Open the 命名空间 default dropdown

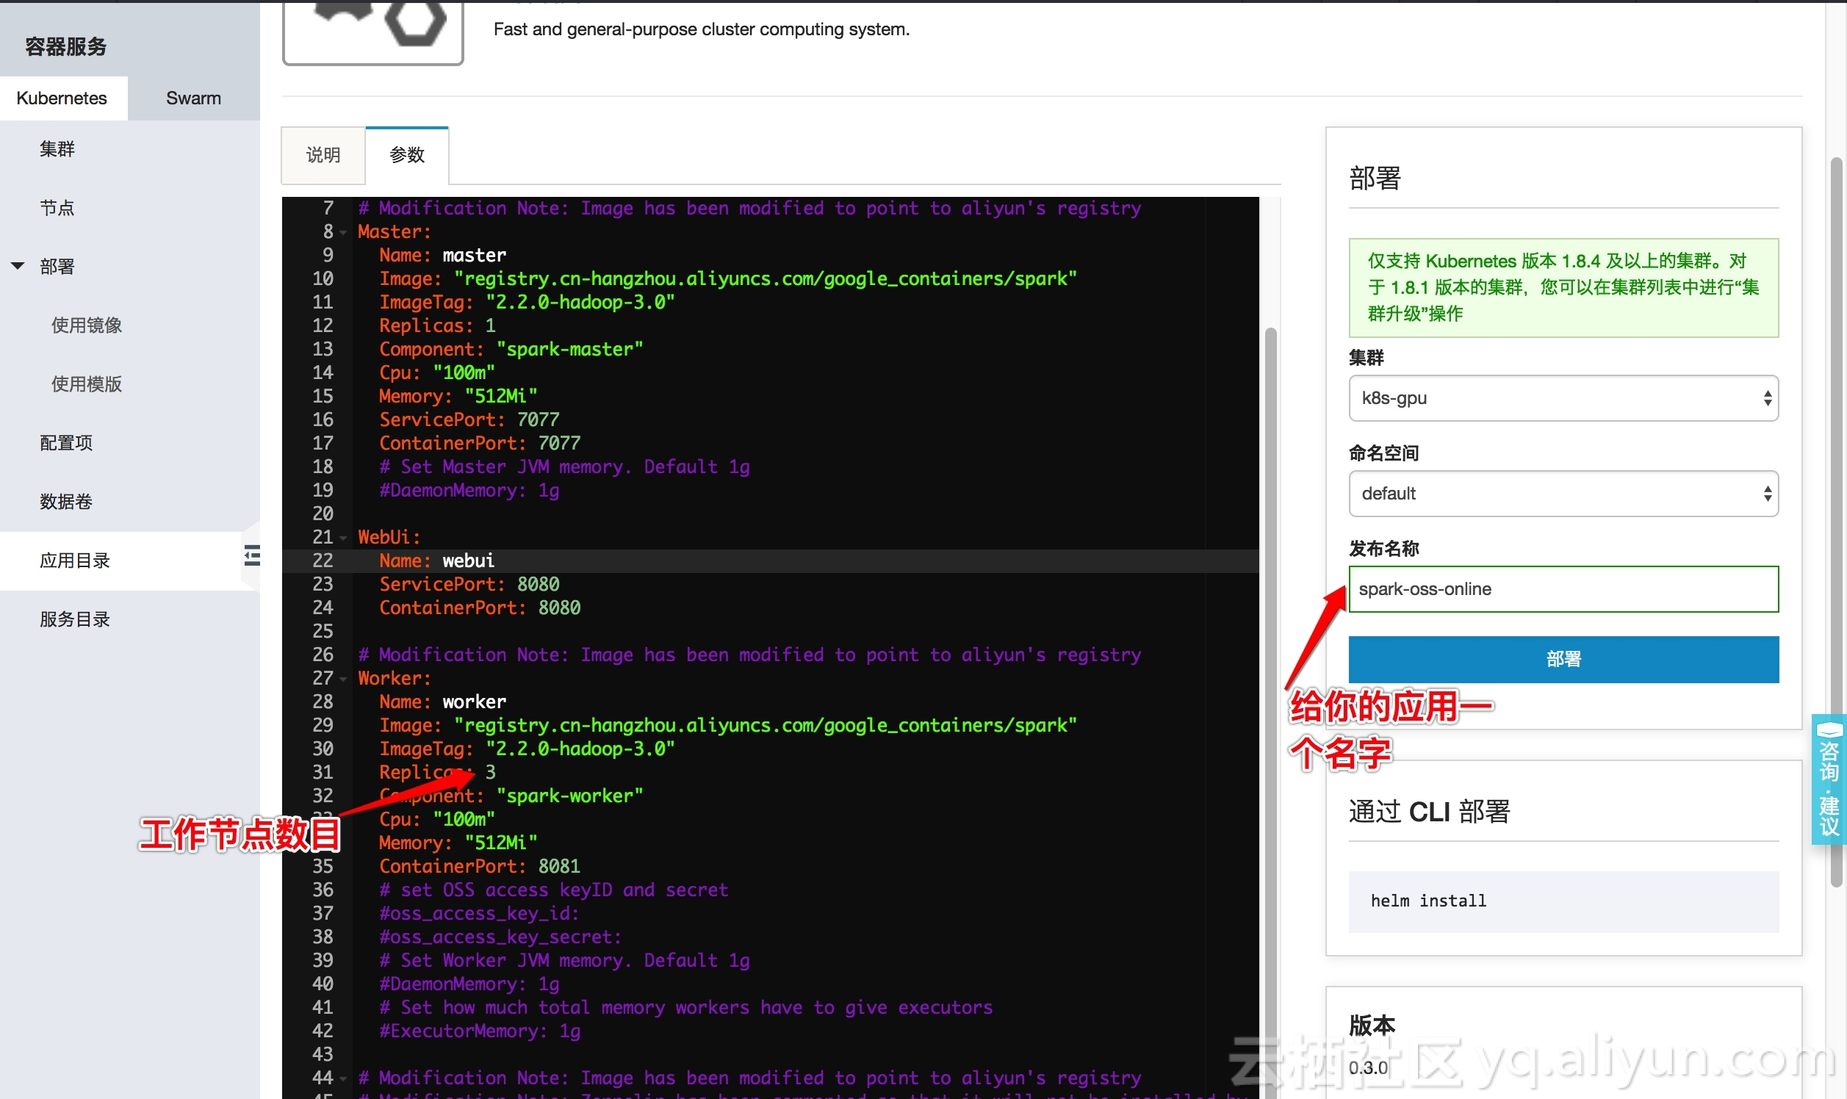point(1563,493)
